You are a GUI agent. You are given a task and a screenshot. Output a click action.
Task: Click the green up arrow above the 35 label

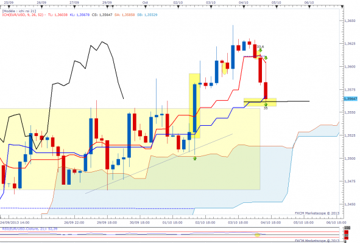coord(266,104)
